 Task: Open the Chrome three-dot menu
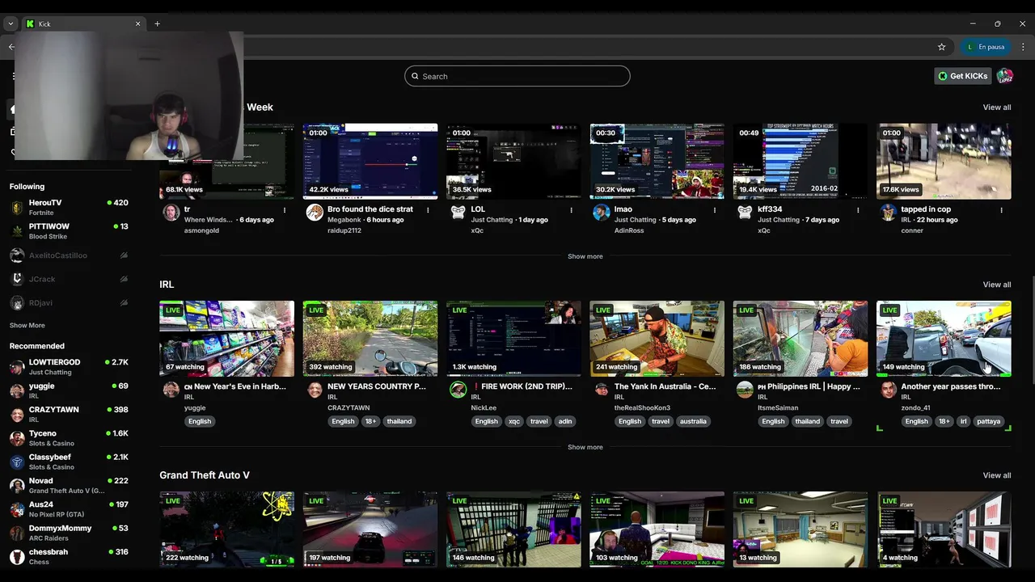[1023, 47]
